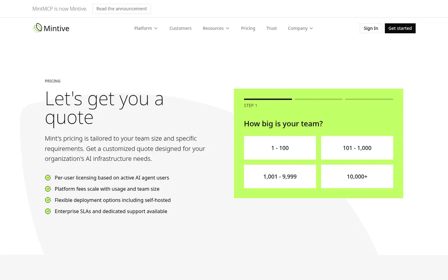Click the second progress step bar
The width and height of the screenshot is (448, 280).
point(318,99)
